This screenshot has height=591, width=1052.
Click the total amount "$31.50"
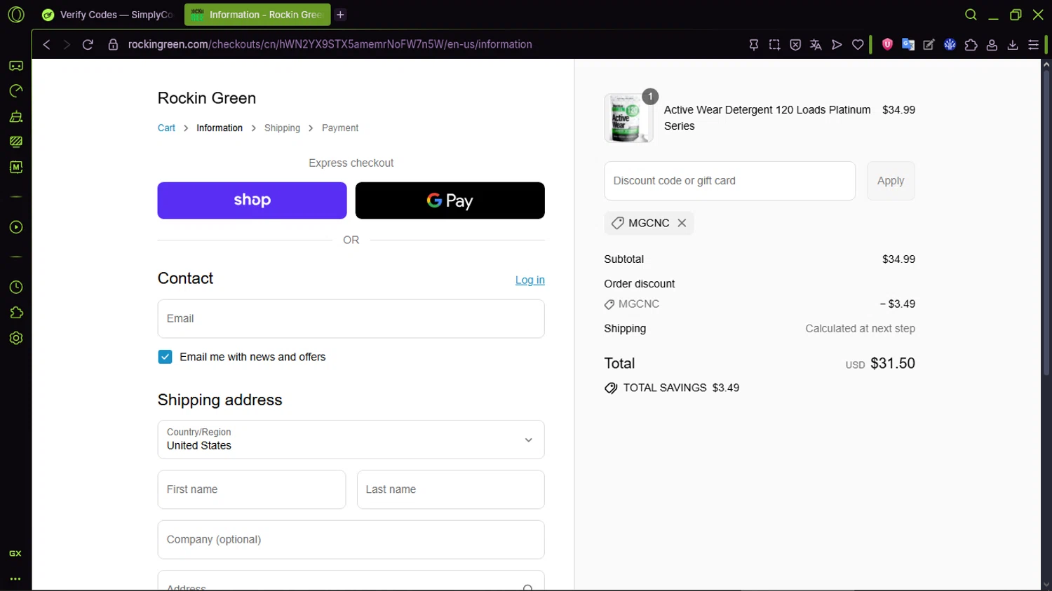893,363
